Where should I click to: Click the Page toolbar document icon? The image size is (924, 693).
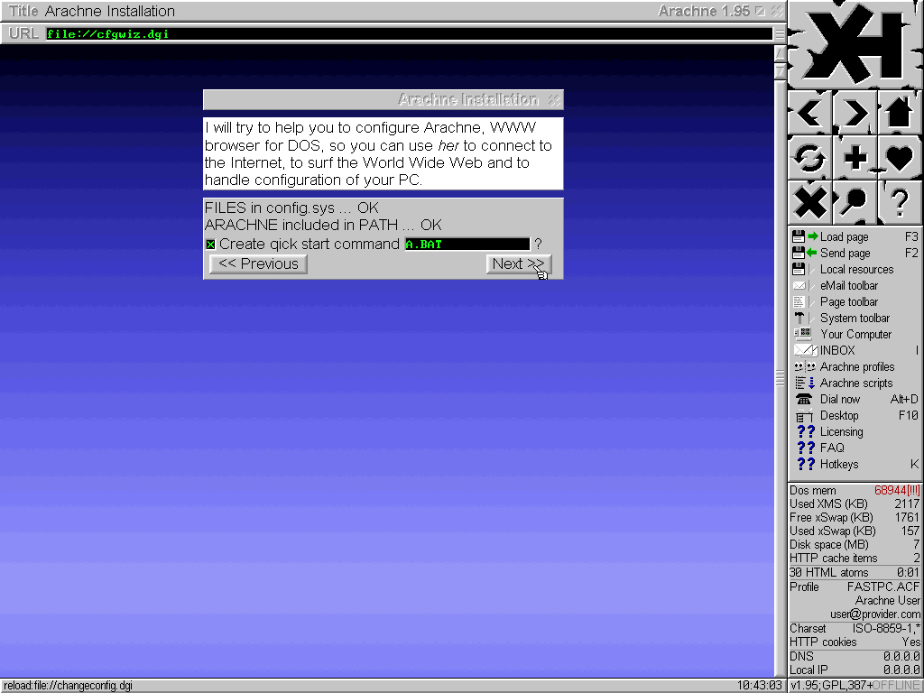tap(799, 301)
